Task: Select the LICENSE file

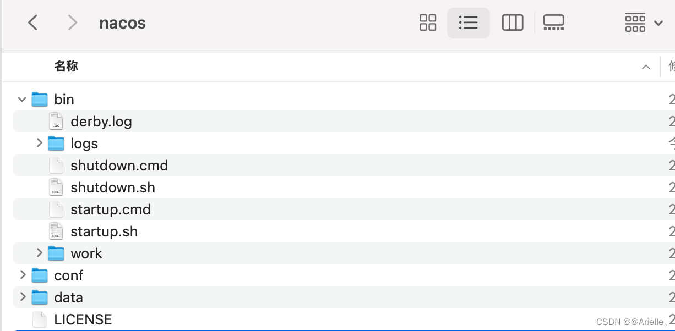Action: tap(83, 319)
